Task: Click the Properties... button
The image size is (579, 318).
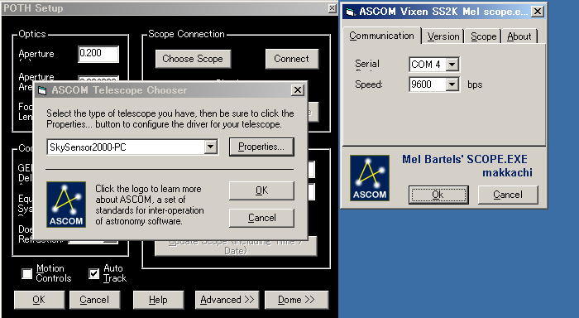Action: (x=261, y=147)
